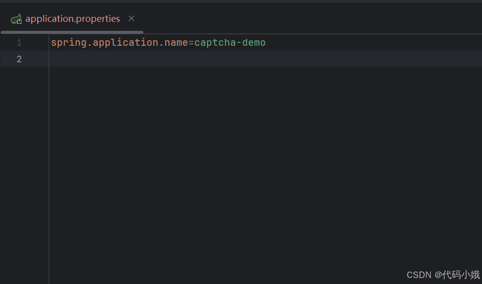482x284 pixels.
Task: Place the caret on empty line 2
Action: coord(265,59)
